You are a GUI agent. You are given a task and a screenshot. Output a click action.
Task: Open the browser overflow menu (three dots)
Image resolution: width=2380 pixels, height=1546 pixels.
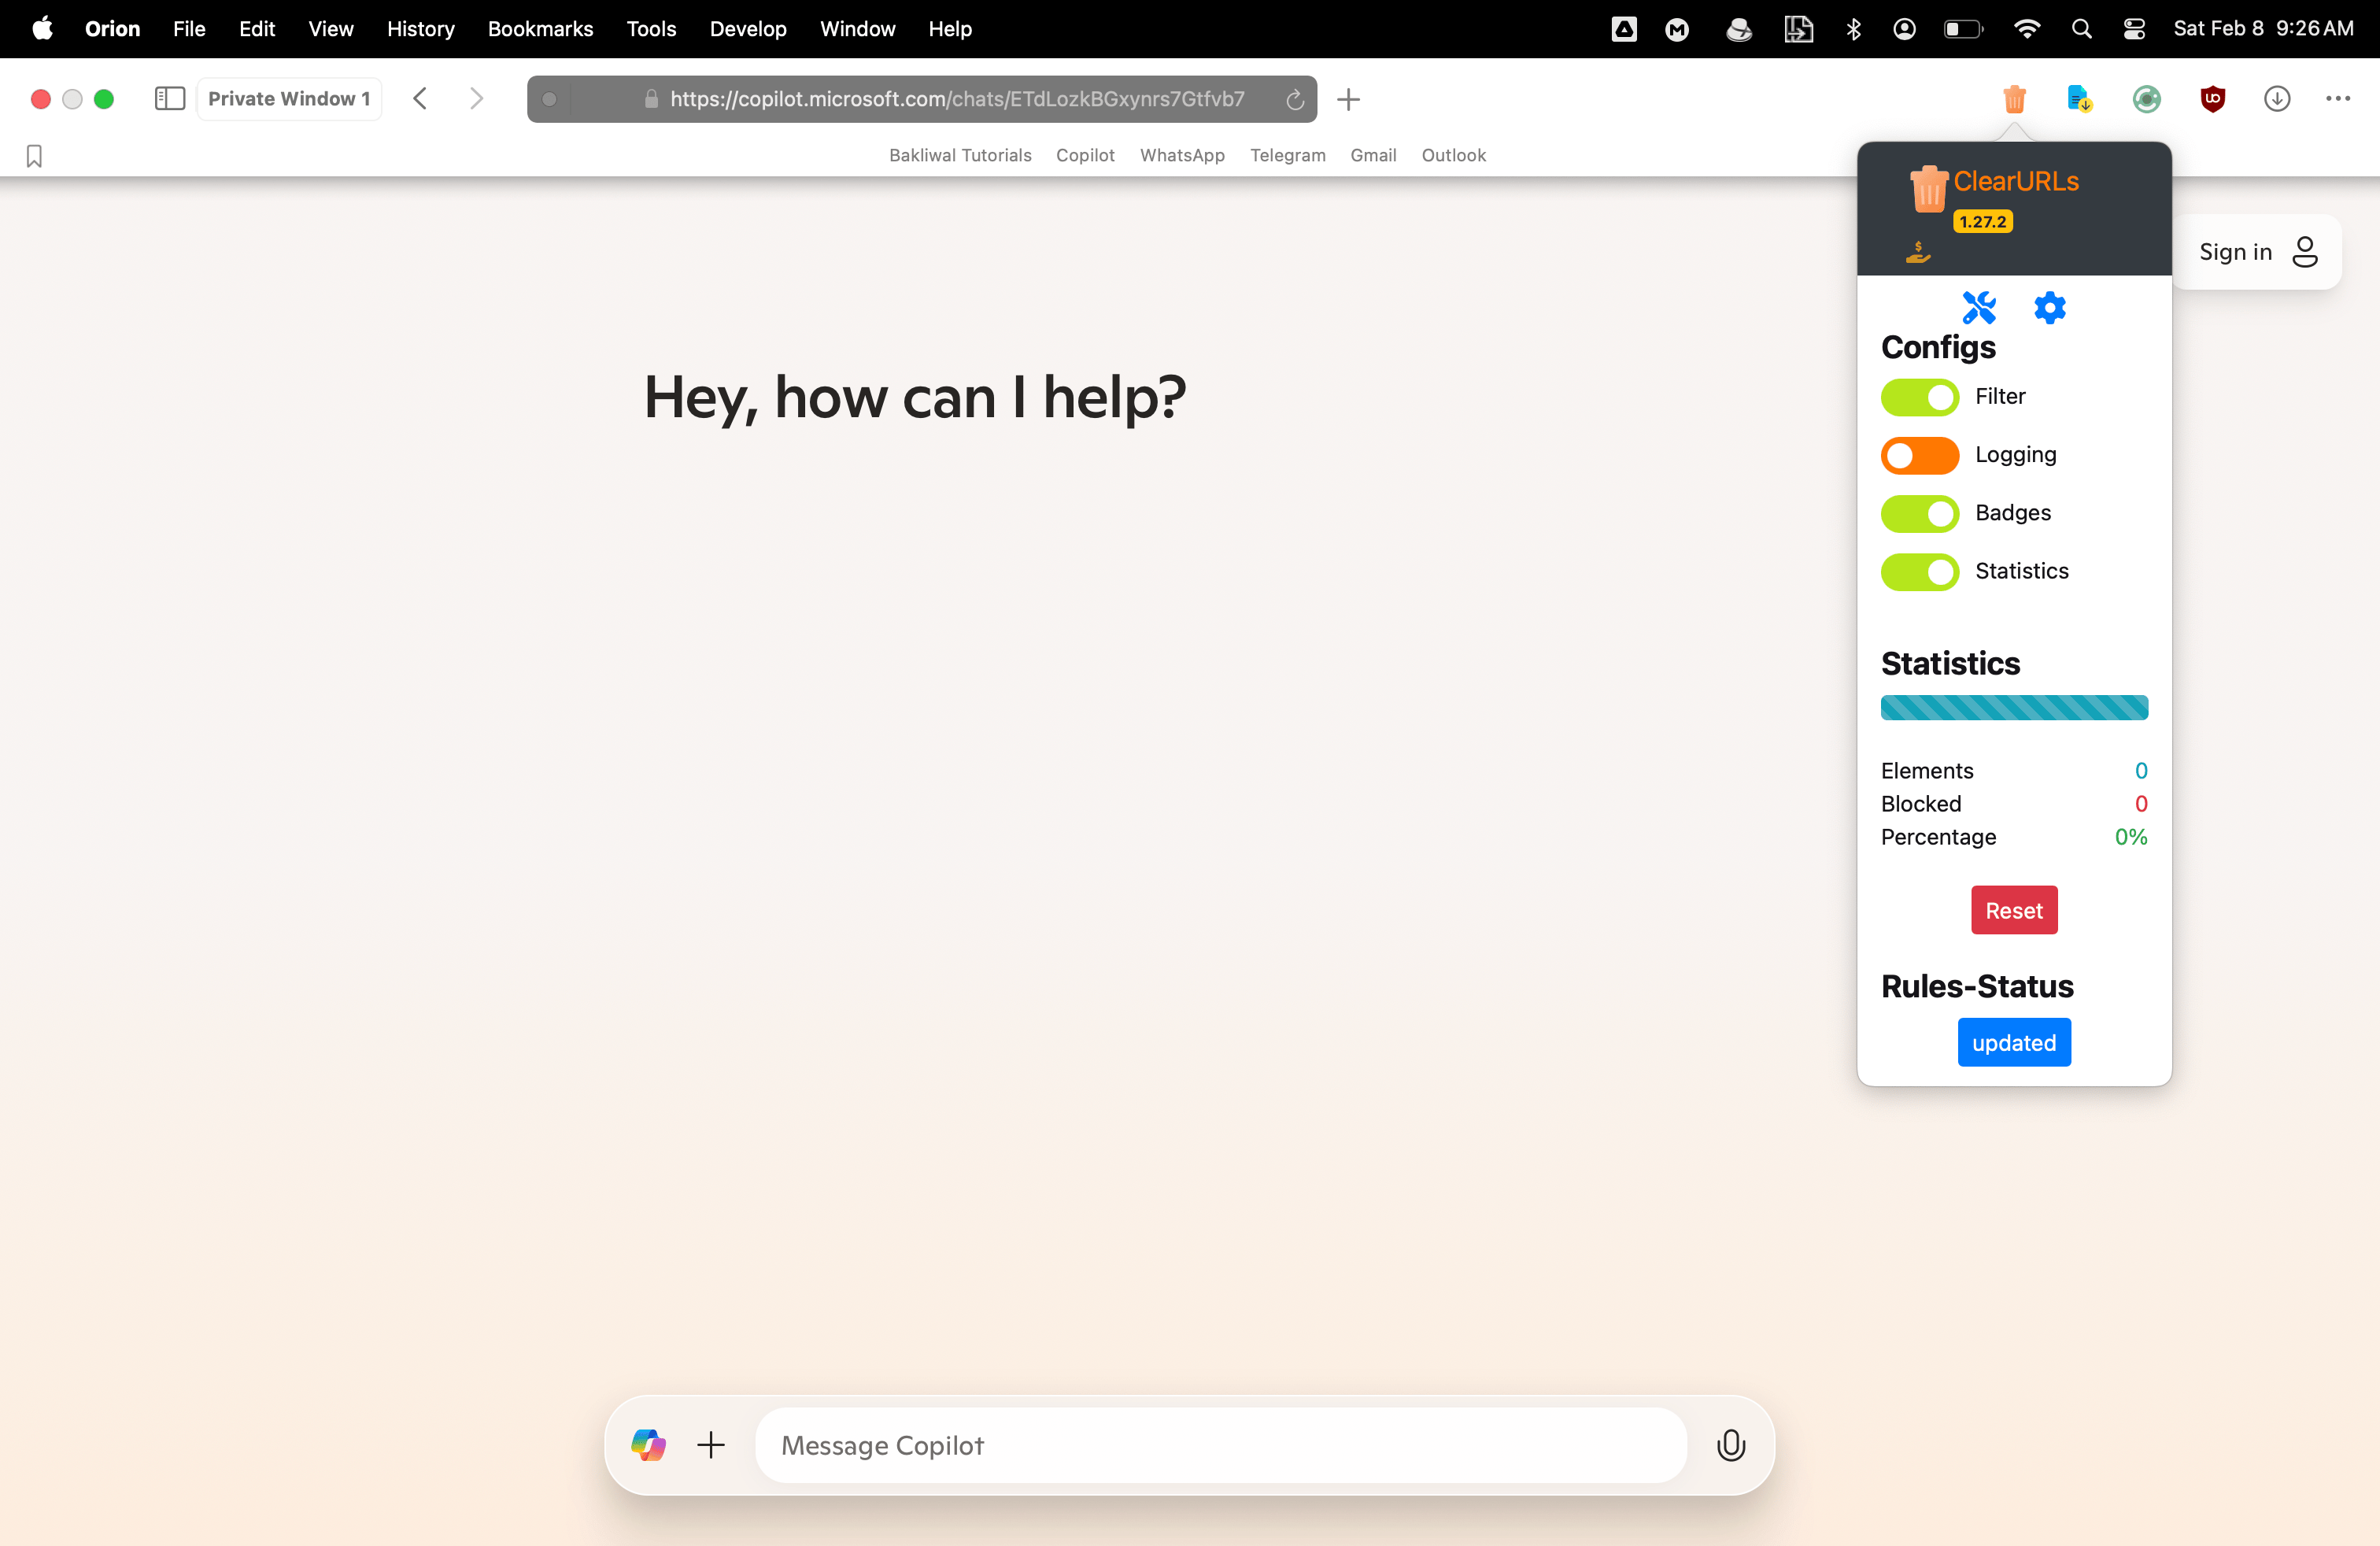[2339, 99]
